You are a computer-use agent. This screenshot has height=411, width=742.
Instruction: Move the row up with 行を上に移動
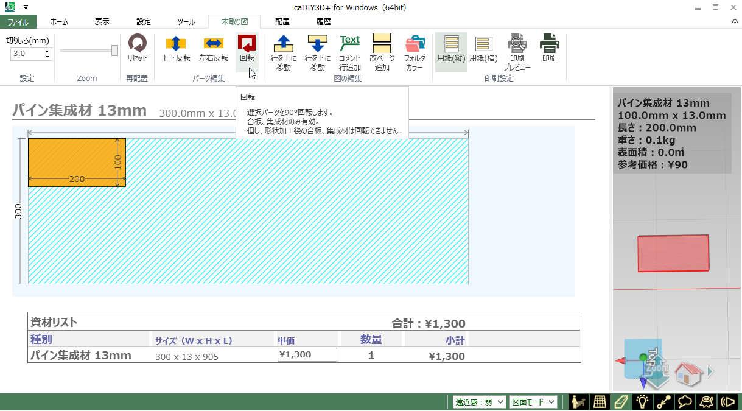point(284,52)
